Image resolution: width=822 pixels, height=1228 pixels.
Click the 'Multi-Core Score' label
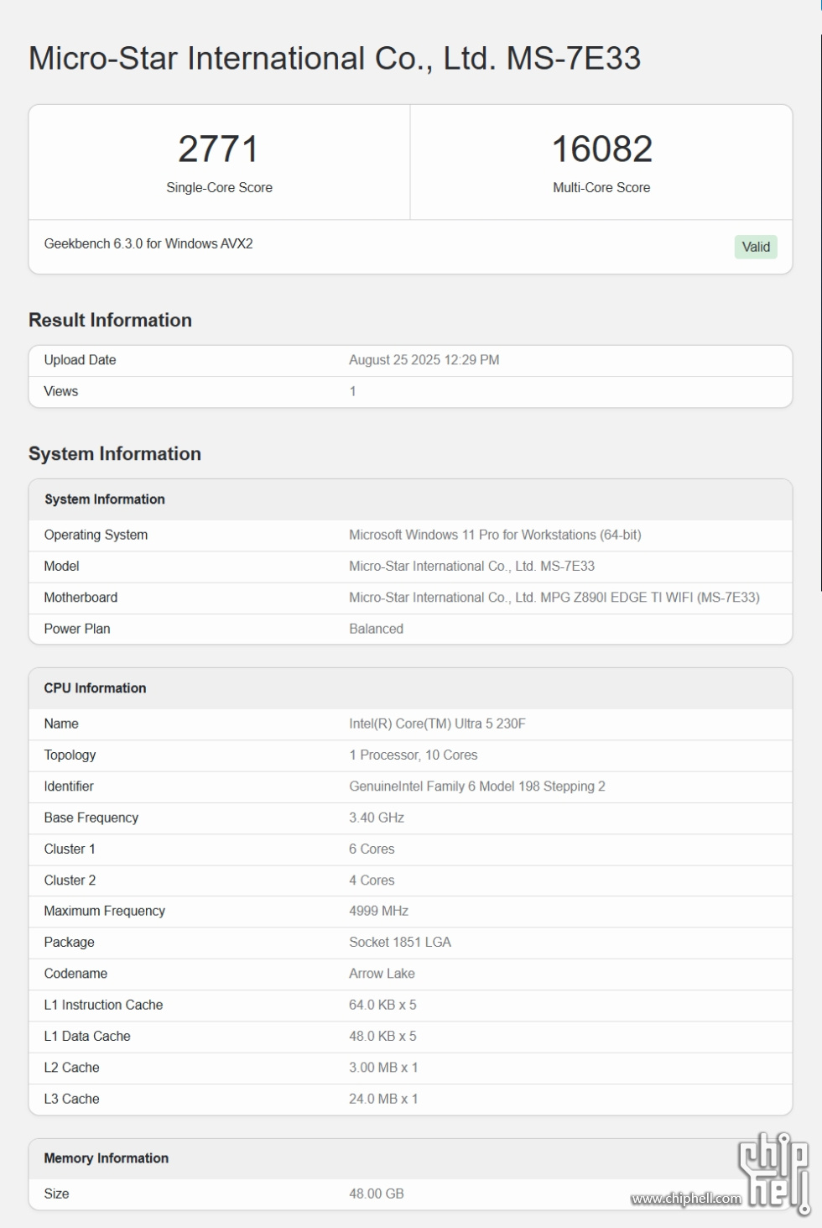coord(601,188)
